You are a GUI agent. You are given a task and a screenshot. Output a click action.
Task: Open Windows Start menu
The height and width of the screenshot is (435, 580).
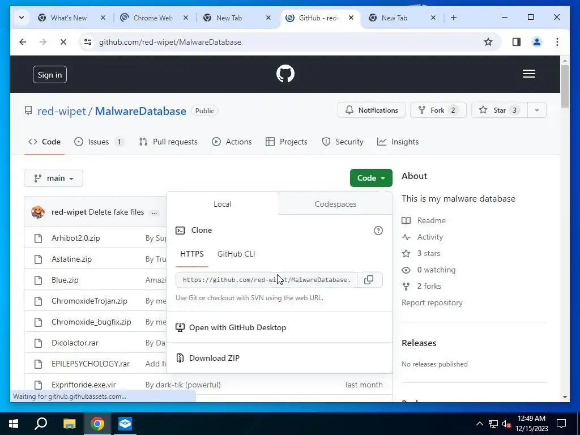point(14,424)
